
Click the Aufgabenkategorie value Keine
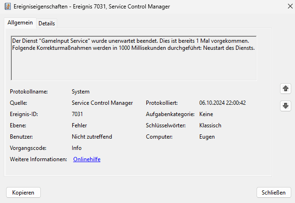click(x=206, y=114)
